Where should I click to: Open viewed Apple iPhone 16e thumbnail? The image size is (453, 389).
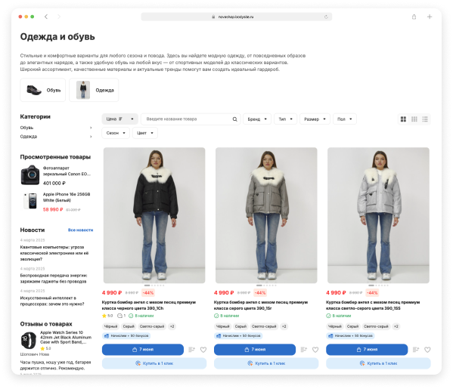tap(30, 201)
